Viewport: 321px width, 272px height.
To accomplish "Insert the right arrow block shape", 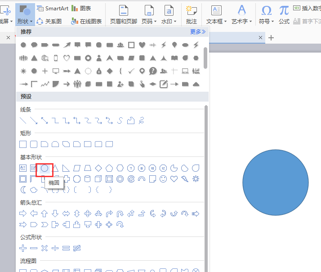I will point(23,214).
